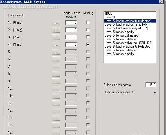
Task: Select Level 6: forward parity
Action: [130, 54]
